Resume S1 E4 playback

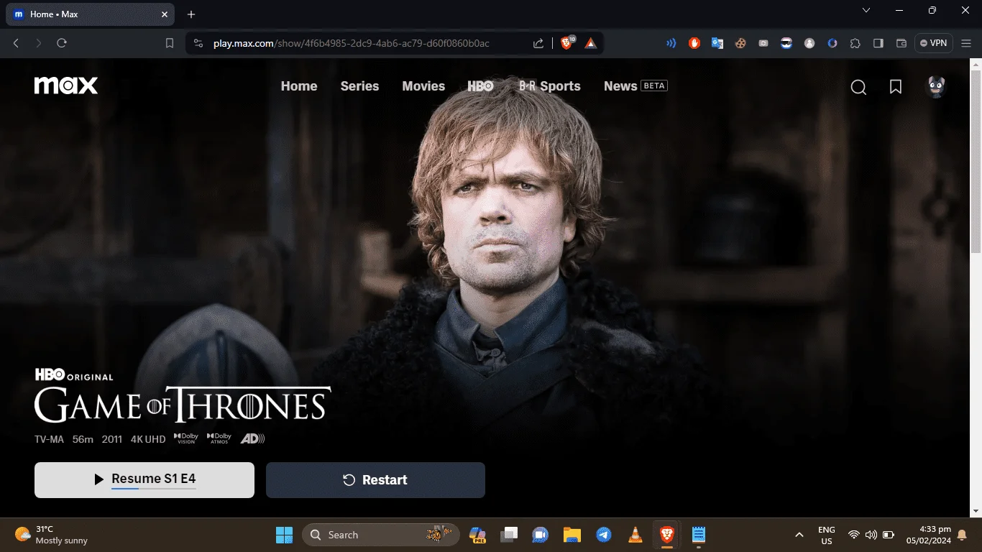click(144, 480)
